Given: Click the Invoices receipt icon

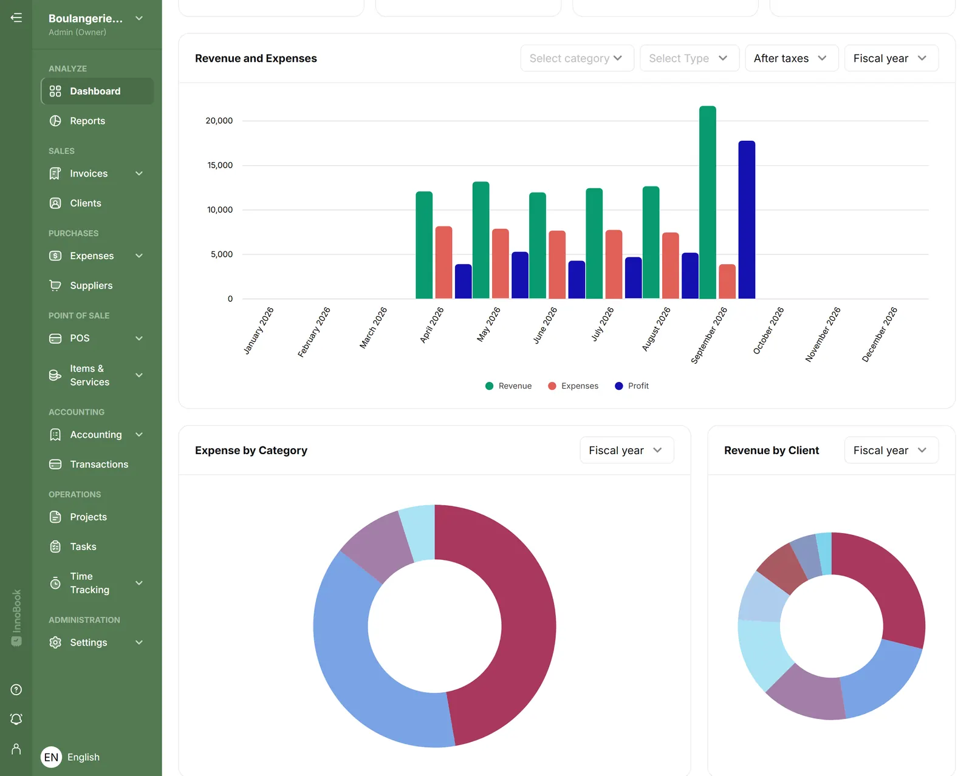Looking at the screenshot, I should (55, 174).
